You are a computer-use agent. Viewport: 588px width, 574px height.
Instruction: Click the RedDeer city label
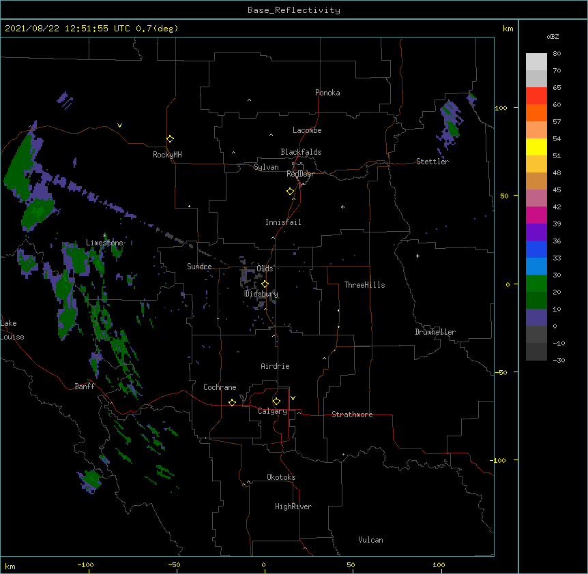pos(300,174)
